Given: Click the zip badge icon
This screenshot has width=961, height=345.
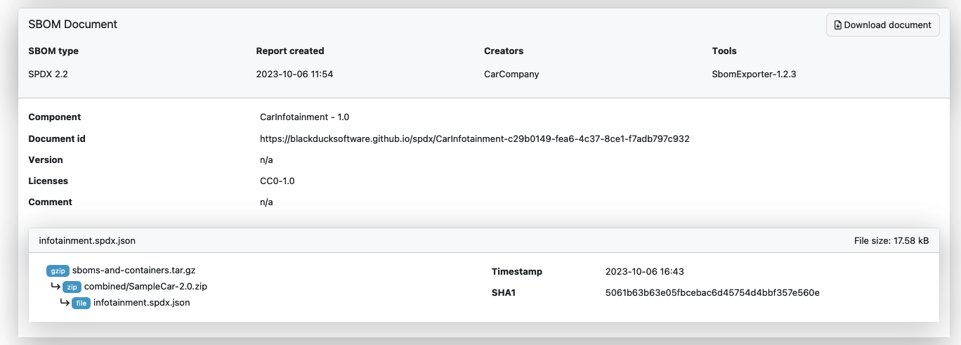Looking at the screenshot, I should (x=72, y=287).
